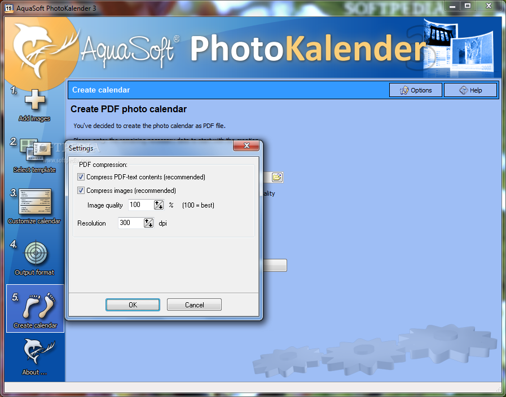
Task: Click the "PDF compression:" group label
Action: pyautogui.click(x=103, y=165)
